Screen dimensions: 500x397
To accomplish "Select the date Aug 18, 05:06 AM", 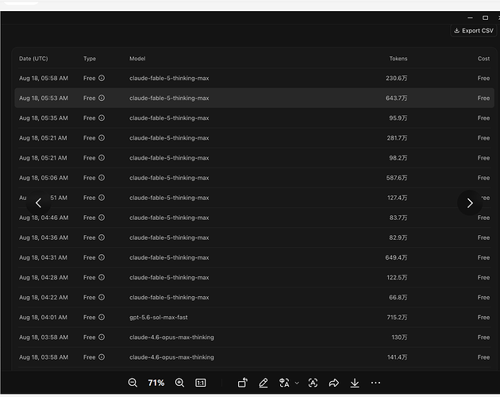I will [44, 178].
